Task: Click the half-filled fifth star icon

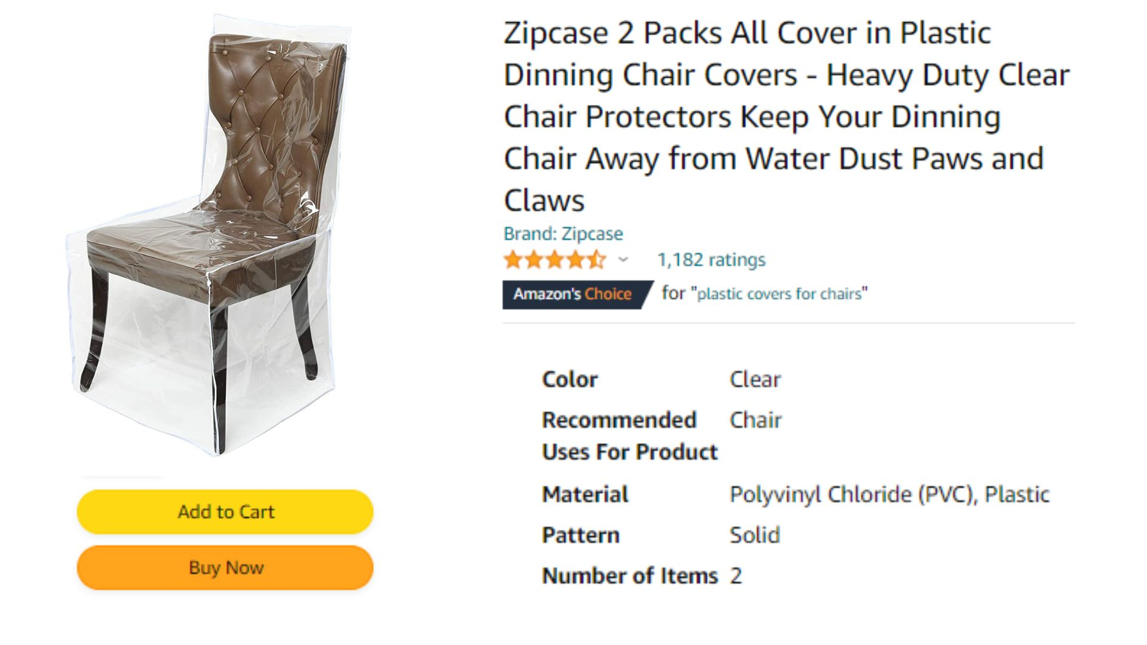Action: [x=596, y=260]
